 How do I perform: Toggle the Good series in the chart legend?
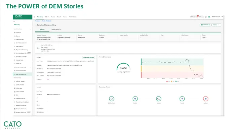pos(177,81)
